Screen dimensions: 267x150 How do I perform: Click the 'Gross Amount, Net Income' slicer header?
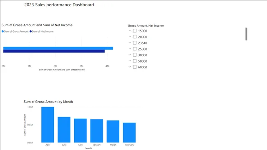click(x=146, y=26)
